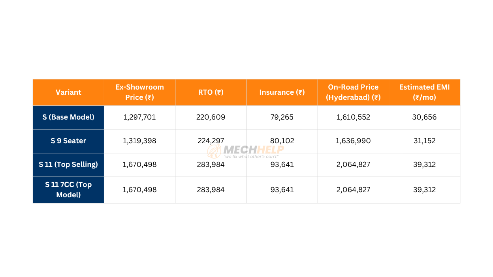Screen dimensions: 493x277
Task: Select the On-Road Price (Hyderabad) header
Action: click(x=353, y=92)
